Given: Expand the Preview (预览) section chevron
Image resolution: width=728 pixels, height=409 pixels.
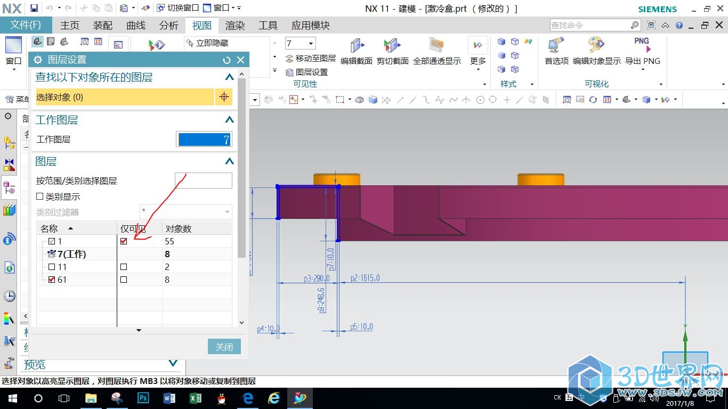Looking at the screenshot, I should pos(173,363).
